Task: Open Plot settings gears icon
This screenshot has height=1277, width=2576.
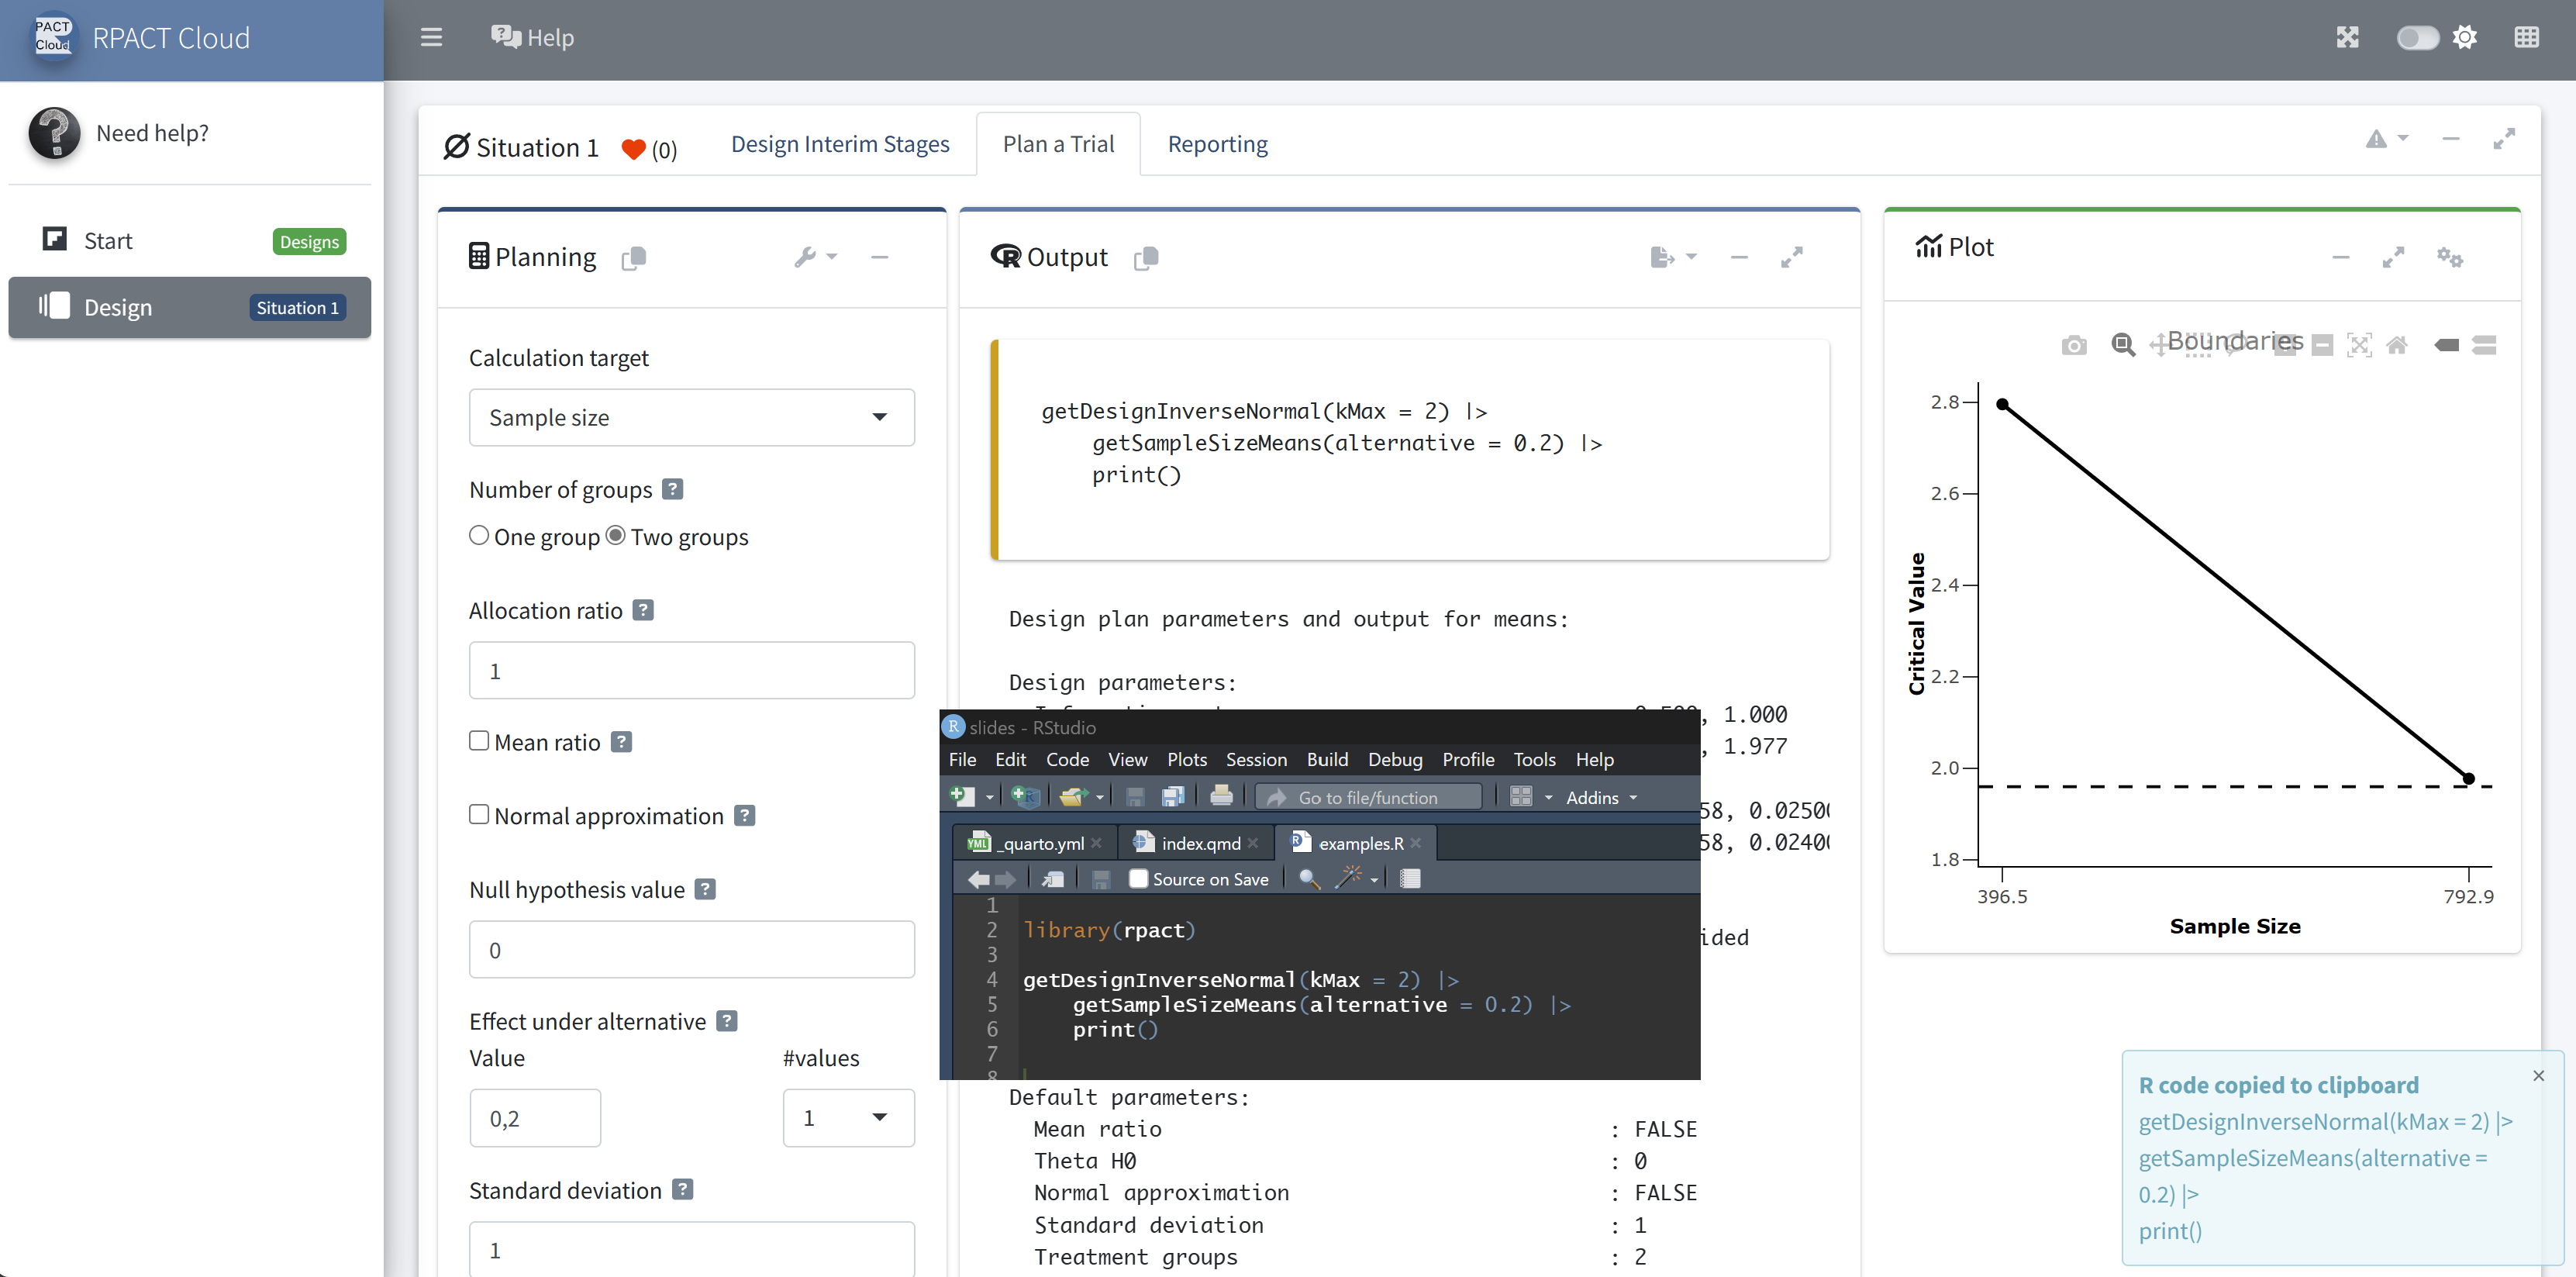Action: point(2449,257)
